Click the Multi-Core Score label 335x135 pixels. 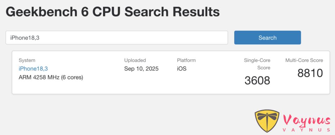[x=304, y=60]
